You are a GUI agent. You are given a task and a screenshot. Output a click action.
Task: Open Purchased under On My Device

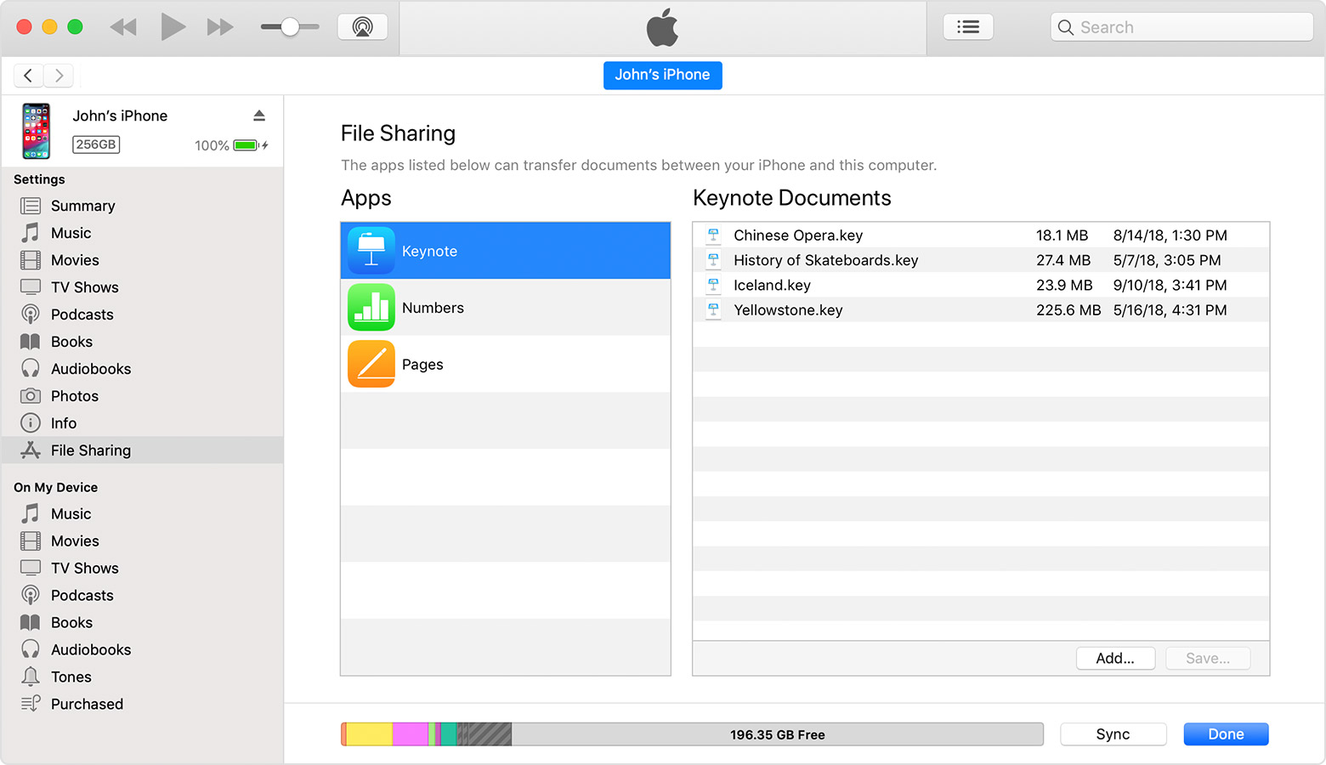point(85,704)
